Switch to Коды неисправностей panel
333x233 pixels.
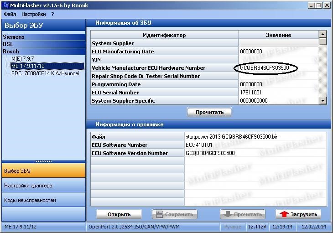(x=43, y=200)
